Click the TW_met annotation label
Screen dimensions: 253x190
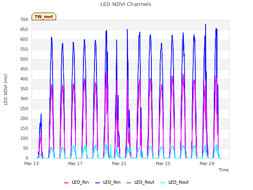point(44,17)
